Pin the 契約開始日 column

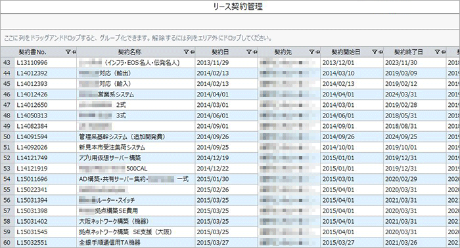pos(380,52)
